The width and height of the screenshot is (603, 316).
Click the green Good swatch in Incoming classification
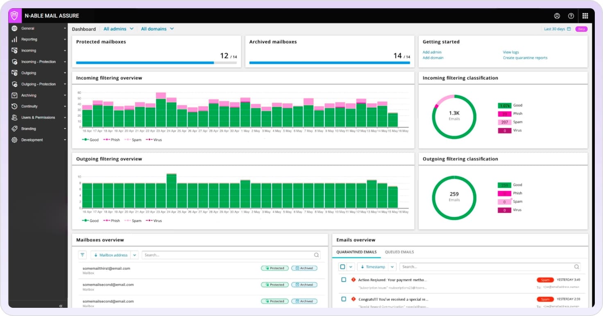coord(504,105)
